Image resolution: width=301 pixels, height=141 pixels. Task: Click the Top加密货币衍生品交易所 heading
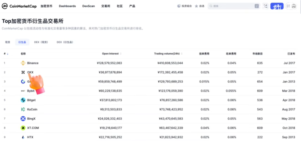point(33,21)
